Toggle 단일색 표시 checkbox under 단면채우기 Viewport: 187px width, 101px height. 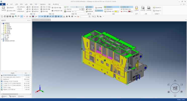click(x=105, y=9)
